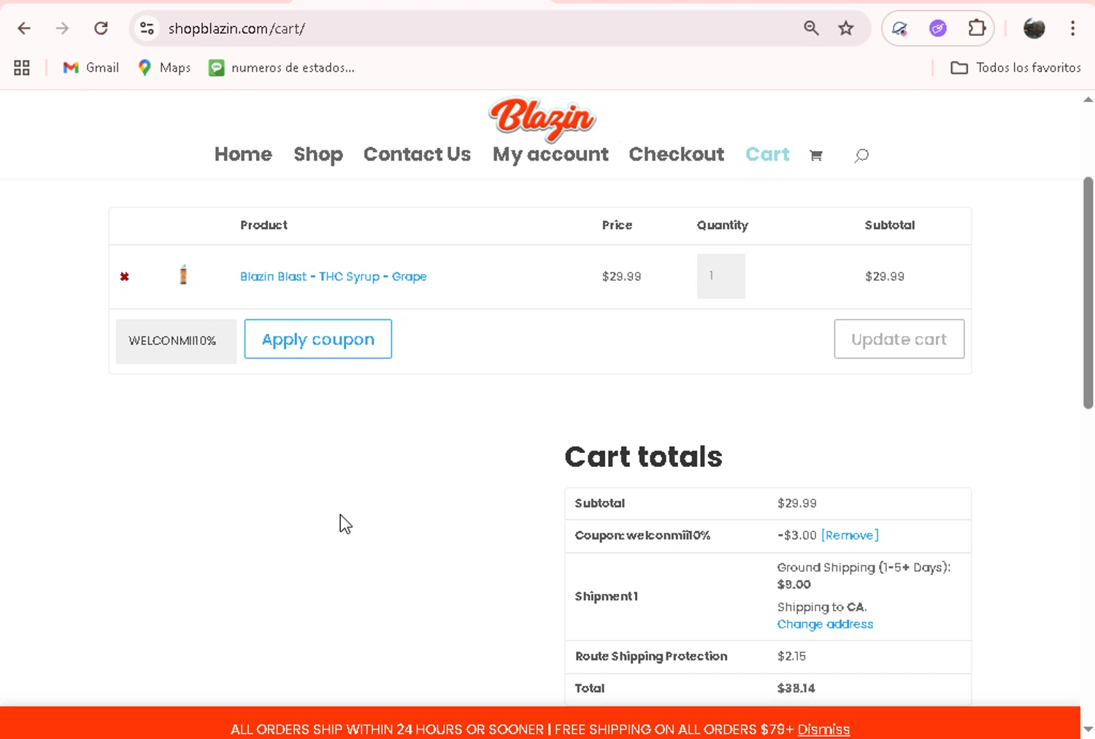Screen dimensions: 1095x739
Task: Click the Quantity column header
Action: point(722,225)
